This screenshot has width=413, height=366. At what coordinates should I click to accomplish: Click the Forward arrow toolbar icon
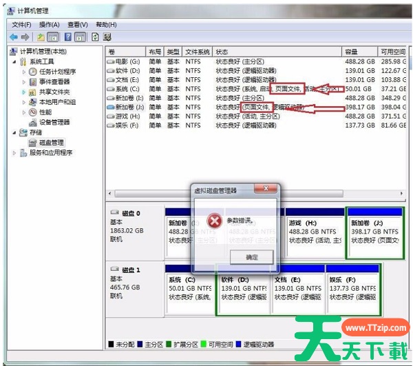point(25,37)
